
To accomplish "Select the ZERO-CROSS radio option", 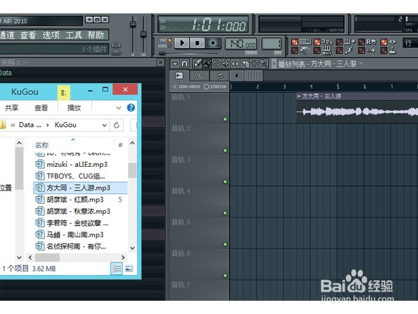I will (186, 87).
